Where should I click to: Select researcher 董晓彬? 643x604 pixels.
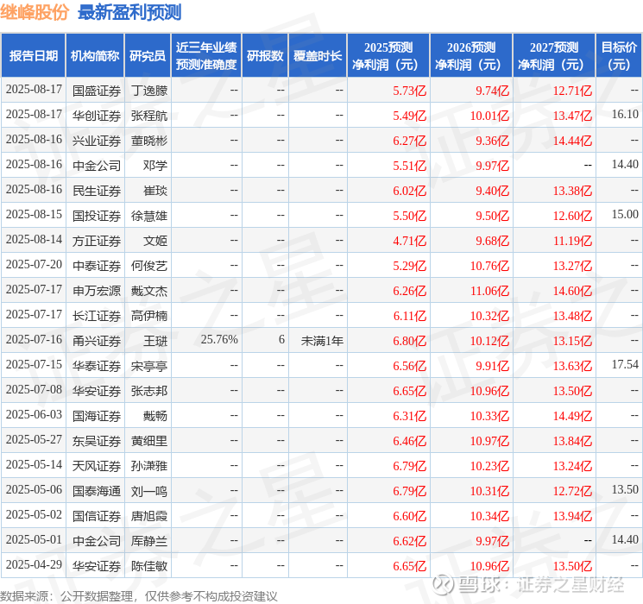[x=149, y=141]
